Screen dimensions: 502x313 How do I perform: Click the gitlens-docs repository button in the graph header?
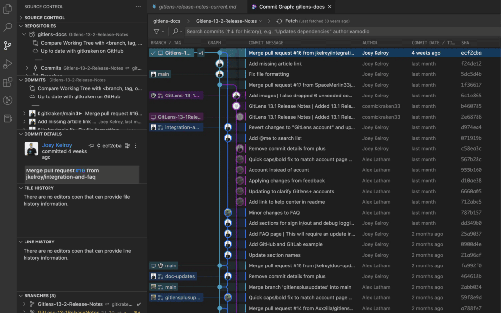(x=167, y=21)
